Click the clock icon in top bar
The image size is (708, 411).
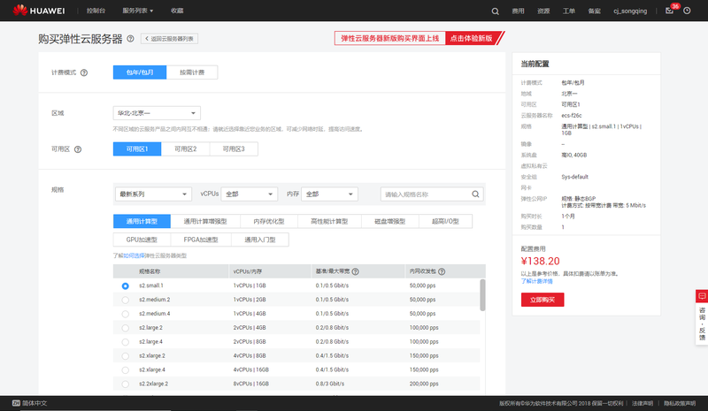tap(687, 11)
